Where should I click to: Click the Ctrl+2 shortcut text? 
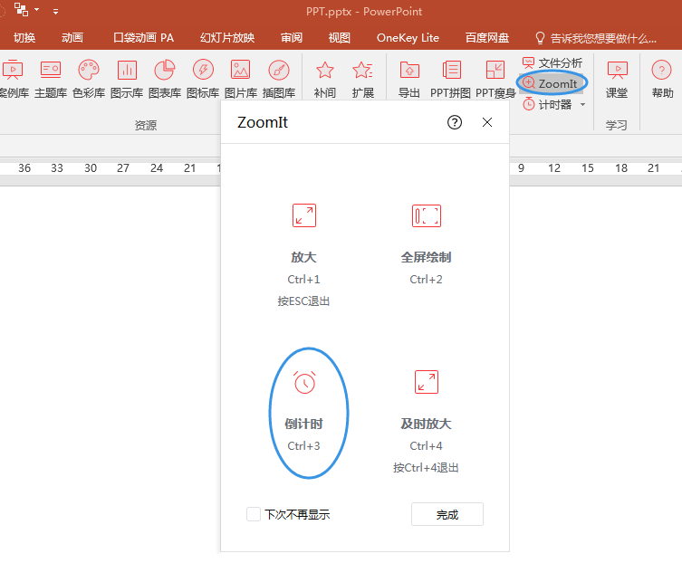click(426, 279)
